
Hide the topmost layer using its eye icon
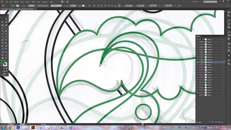pyautogui.click(x=197, y=39)
